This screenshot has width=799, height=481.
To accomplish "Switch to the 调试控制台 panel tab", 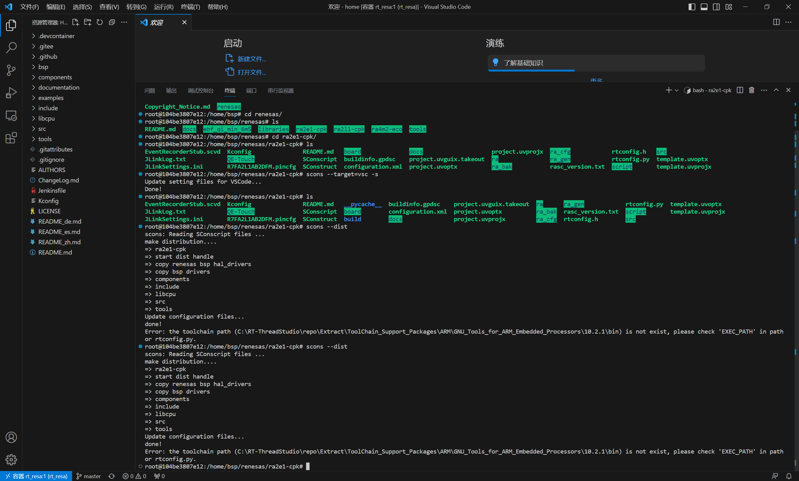I will coord(201,91).
